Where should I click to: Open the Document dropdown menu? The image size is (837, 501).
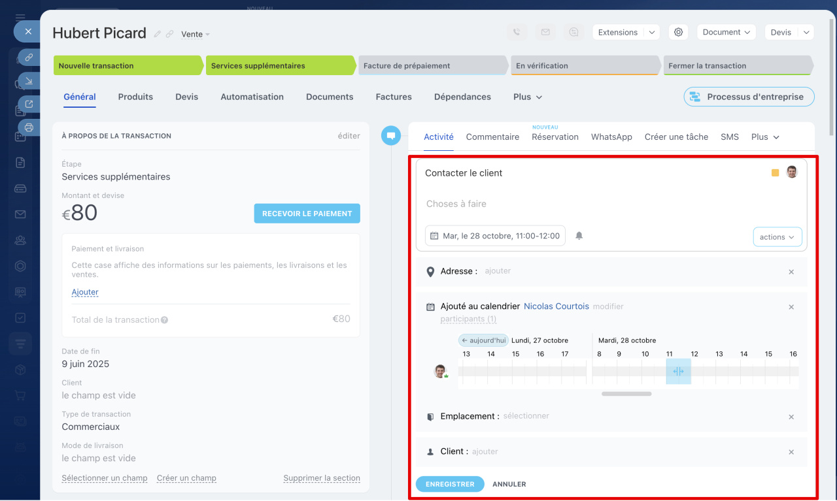tap(726, 32)
